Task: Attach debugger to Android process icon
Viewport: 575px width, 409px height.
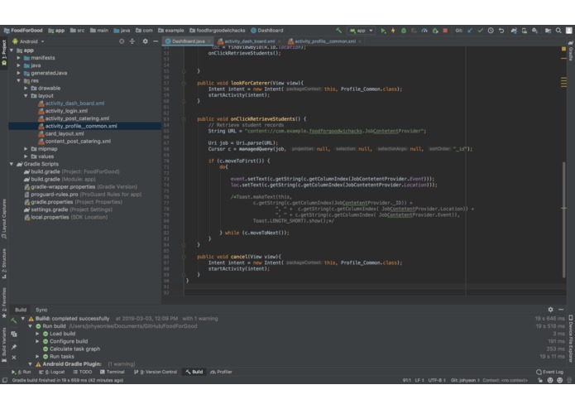Action: point(435,31)
